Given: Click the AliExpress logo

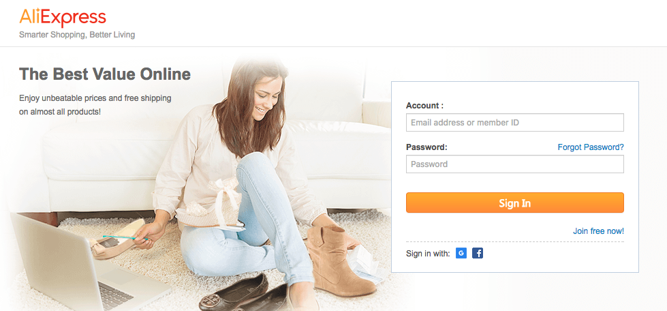Looking at the screenshot, I should point(63,18).
